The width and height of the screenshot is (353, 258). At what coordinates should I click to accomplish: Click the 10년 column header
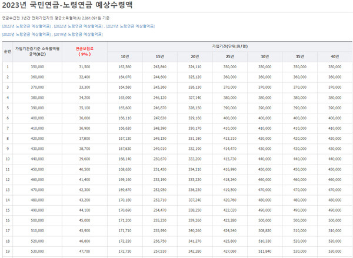click(x=125, y=56)
